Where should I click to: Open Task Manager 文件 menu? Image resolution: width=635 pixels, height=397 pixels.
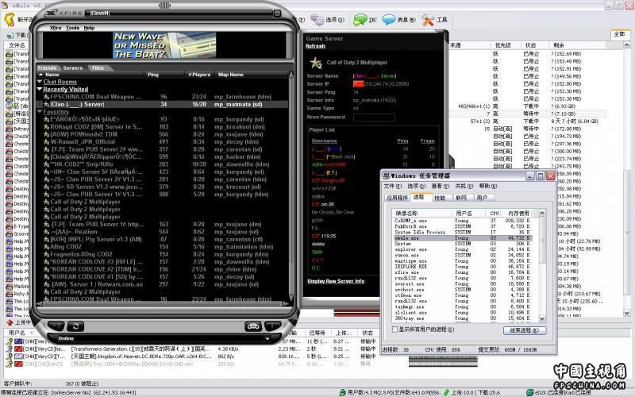[x=392, y=186]
